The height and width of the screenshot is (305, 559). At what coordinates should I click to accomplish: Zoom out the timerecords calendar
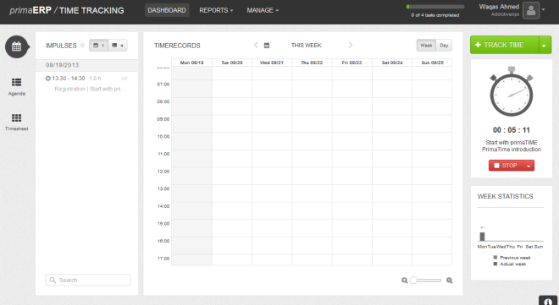404,280
